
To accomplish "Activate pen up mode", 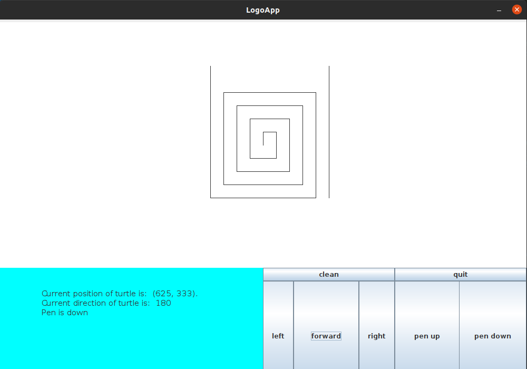I will (426, 336).
